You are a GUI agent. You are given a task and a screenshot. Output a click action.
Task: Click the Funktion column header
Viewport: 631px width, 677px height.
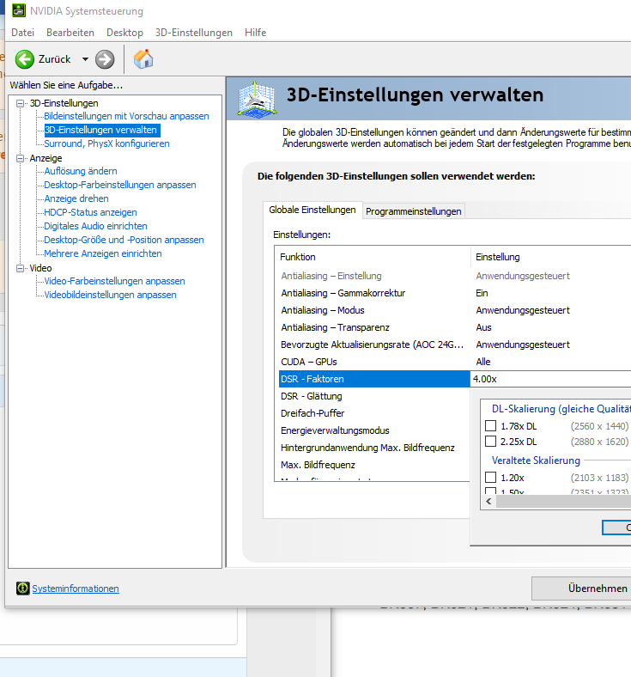(x=373, y=257)
